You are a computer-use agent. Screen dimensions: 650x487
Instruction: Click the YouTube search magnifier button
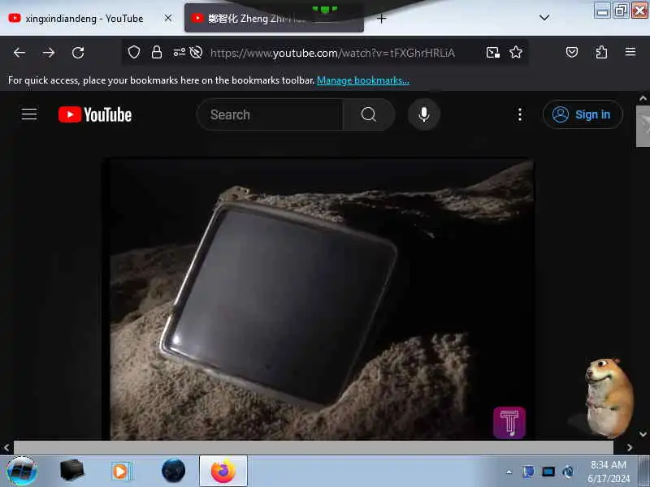[369, 114]
